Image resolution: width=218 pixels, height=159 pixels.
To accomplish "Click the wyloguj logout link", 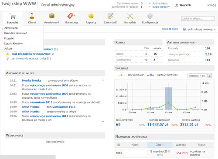I will pos(212,5).
